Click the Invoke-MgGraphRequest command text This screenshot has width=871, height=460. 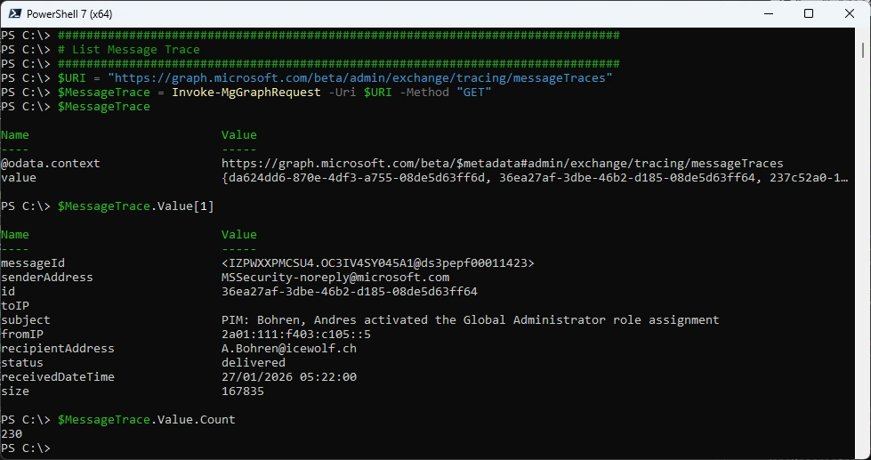coord(246,93)
